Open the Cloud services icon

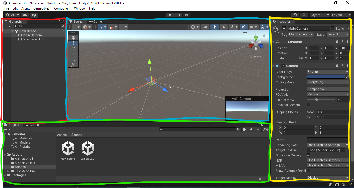tap(25, 15)
